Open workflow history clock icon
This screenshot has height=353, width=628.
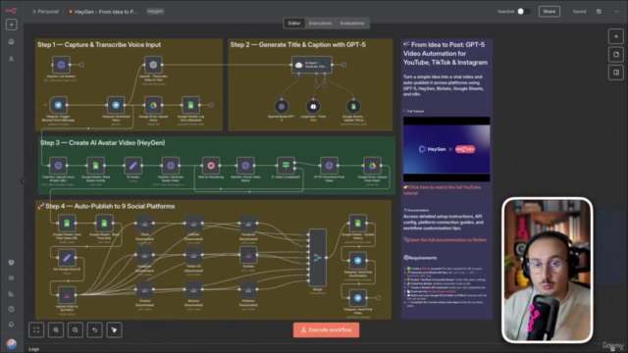coord(599,12)
